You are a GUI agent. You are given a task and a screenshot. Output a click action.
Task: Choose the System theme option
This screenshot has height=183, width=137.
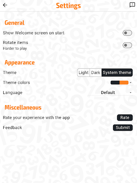tap(117, 73)
